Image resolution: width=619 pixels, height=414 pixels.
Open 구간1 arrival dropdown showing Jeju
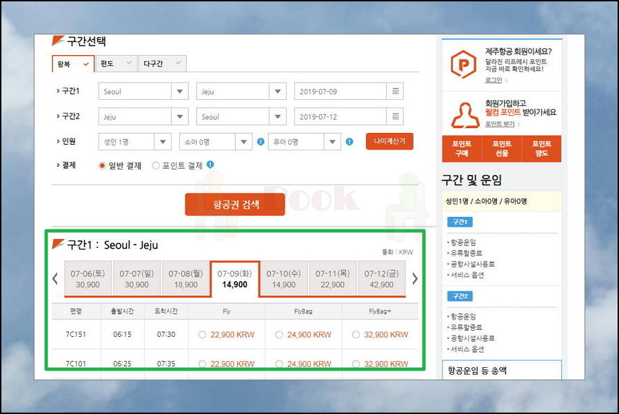(241, 92)
